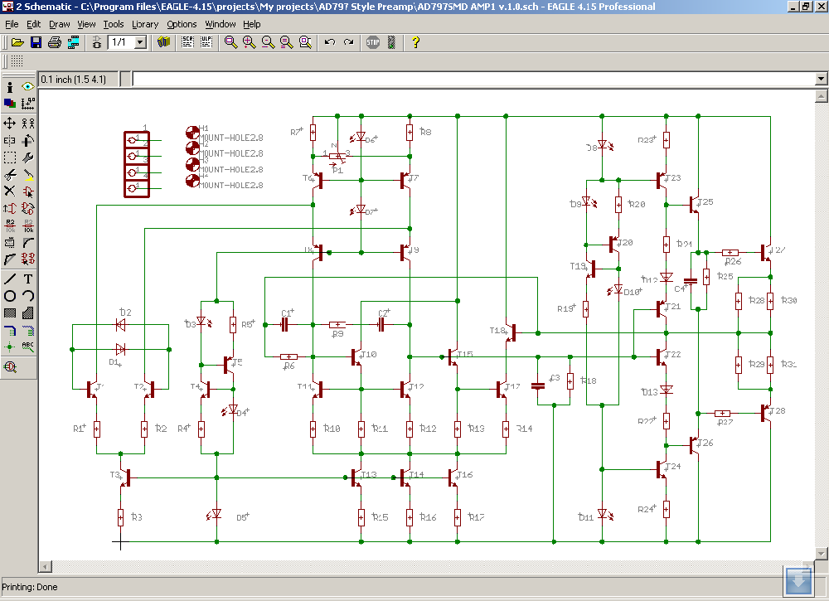Click the STOP command icon
This screenshot has height=601, width=829.
click(373, 42)
